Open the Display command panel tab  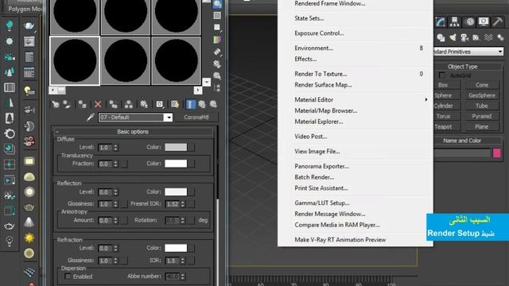point(484,21)
